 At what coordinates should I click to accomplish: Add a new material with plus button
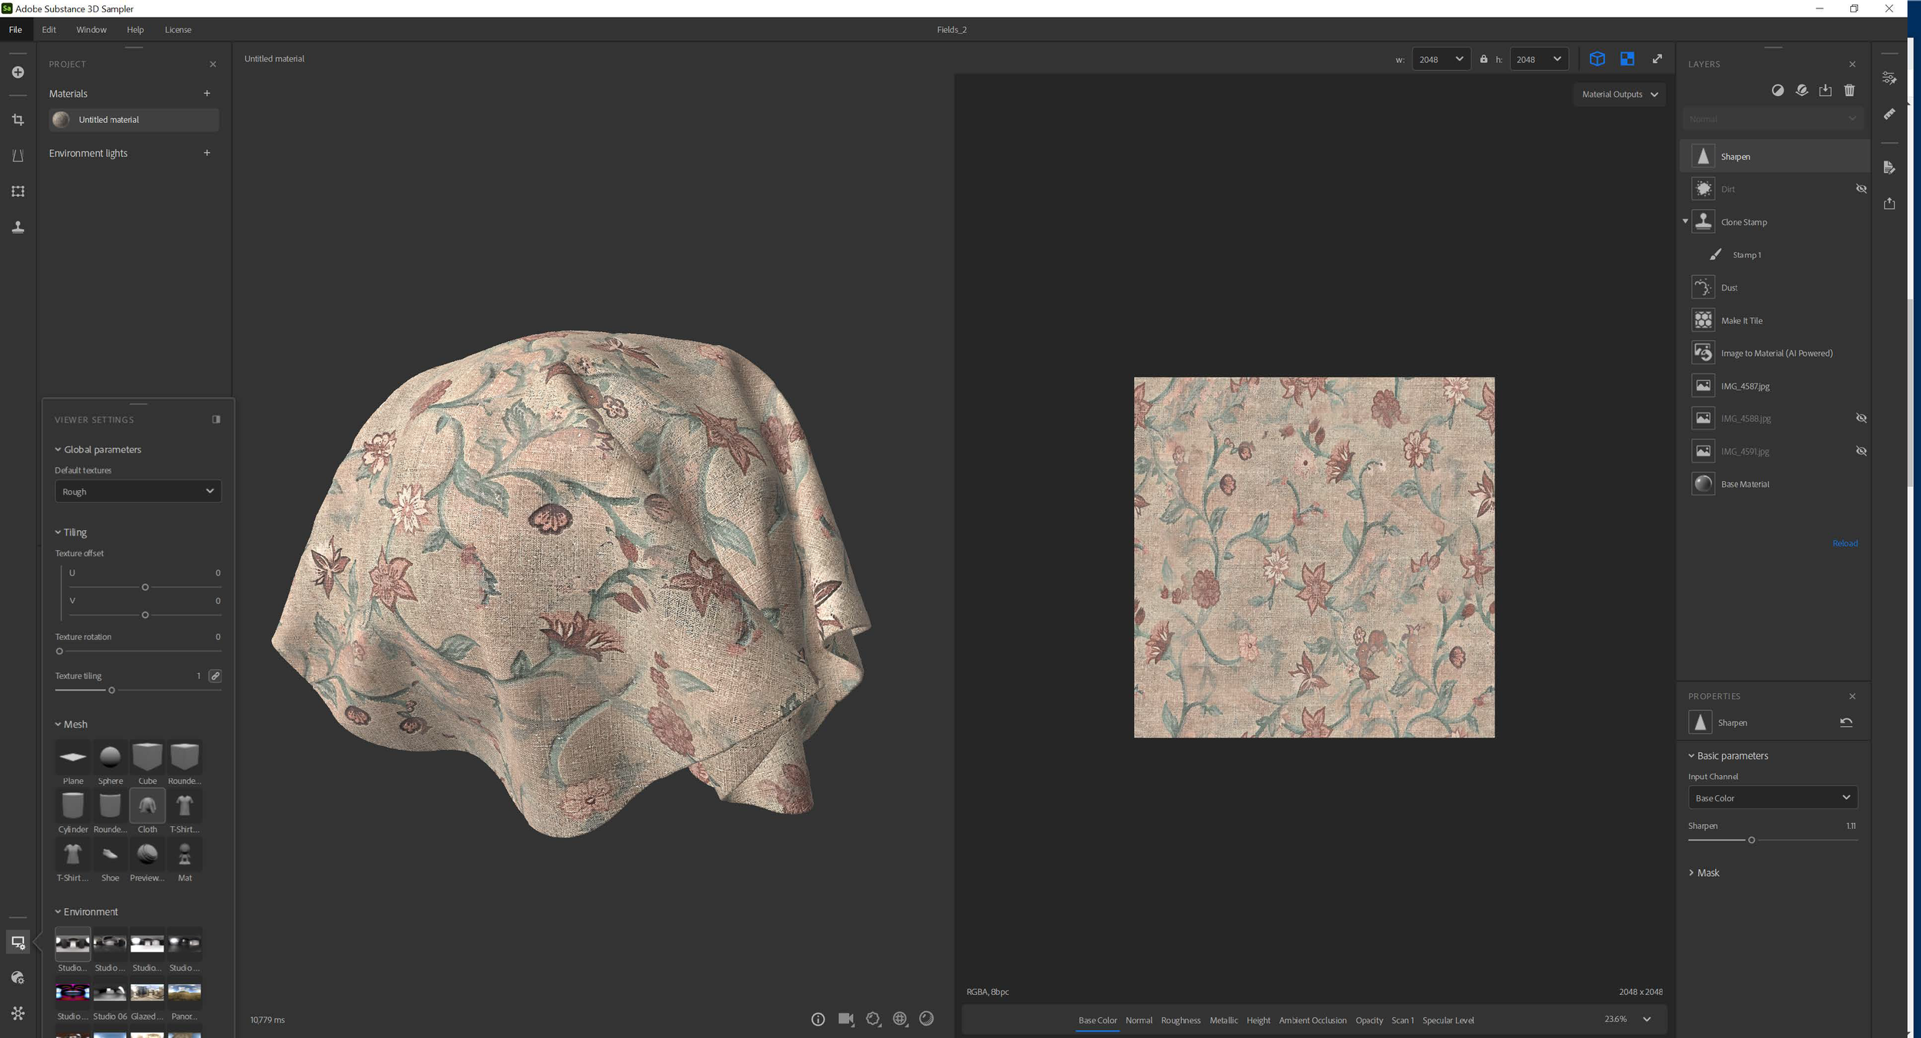(x=207, y=94)
